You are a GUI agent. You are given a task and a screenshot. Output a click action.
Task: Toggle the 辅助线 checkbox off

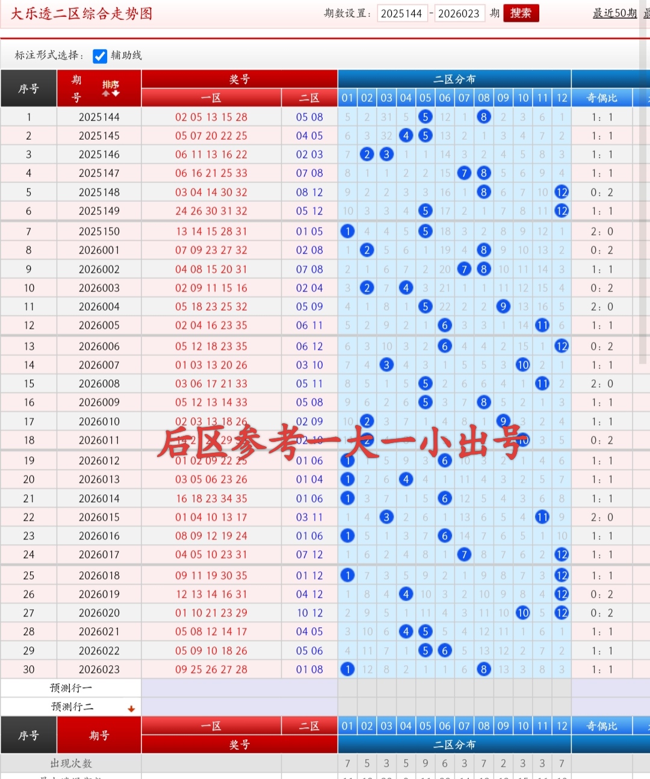pyautogui.click(x=100, y=55)
